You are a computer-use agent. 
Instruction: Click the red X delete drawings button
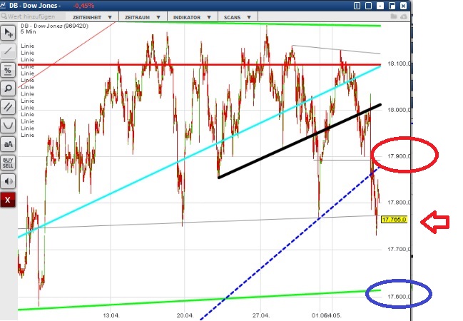tap(8, 200)
